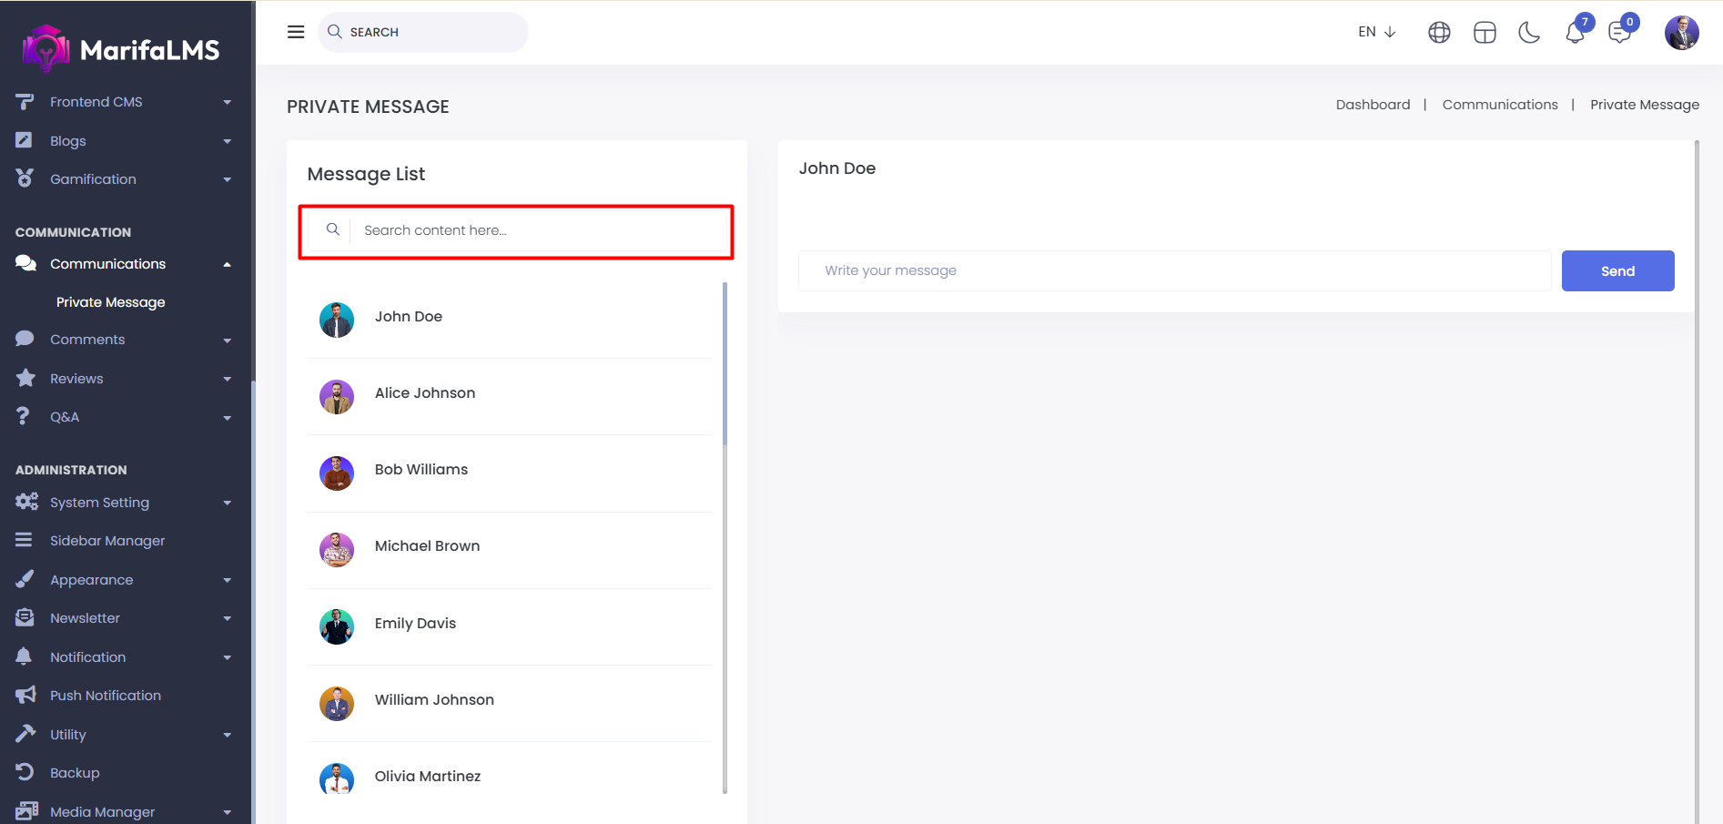Open the chat messages icon in header
Image resolution: width=1723 pixels, height=824 pixels.
1619,33
